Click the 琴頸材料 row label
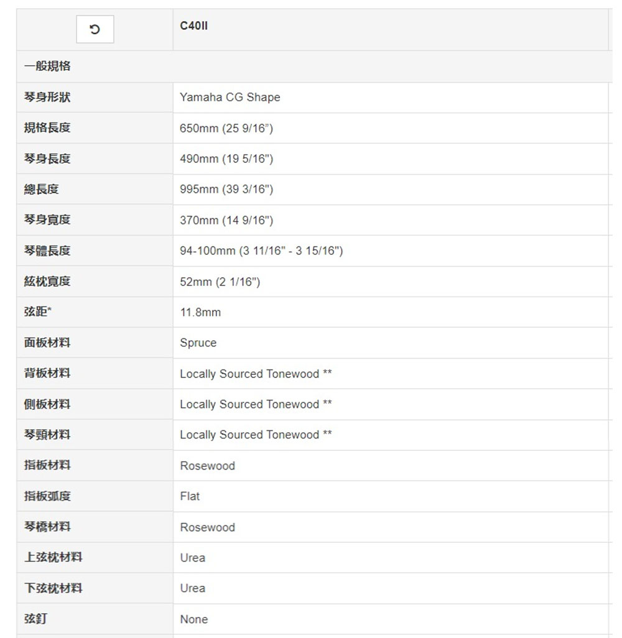622x638 pixels. 47,435
